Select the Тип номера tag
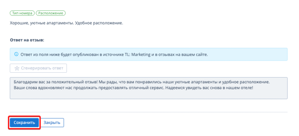Image resolution: width=299 pixels, height=136 pixels. point(22,13)
